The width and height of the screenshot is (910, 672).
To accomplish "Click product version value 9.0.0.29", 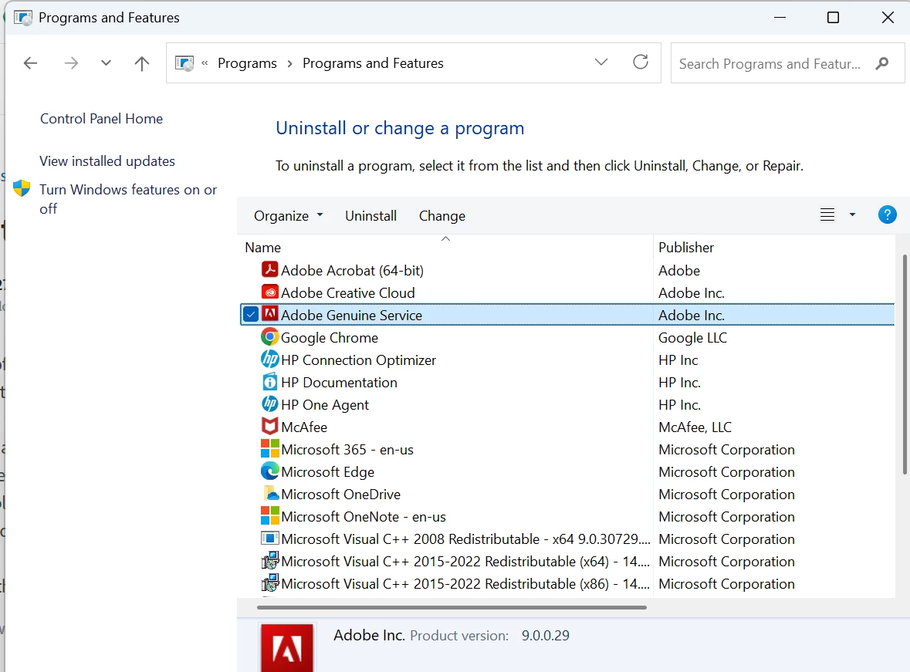I will click(x=545, y=636).
